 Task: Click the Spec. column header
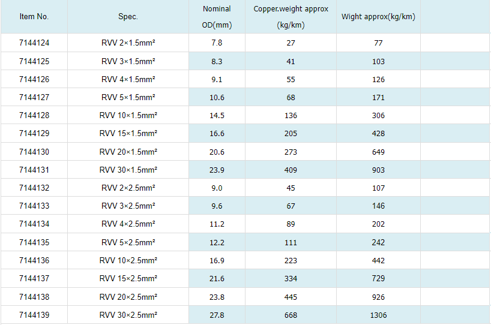[x=128, y=17]
